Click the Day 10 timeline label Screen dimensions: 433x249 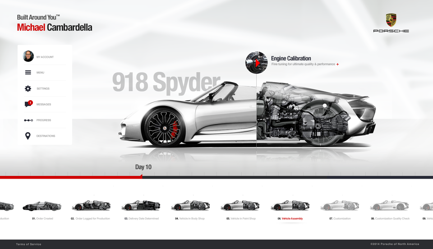[x=143, y=167]
